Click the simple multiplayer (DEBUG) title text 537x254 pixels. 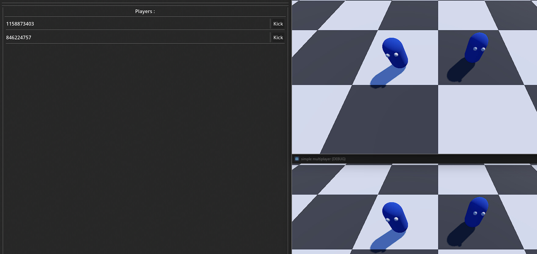[323, 159]
